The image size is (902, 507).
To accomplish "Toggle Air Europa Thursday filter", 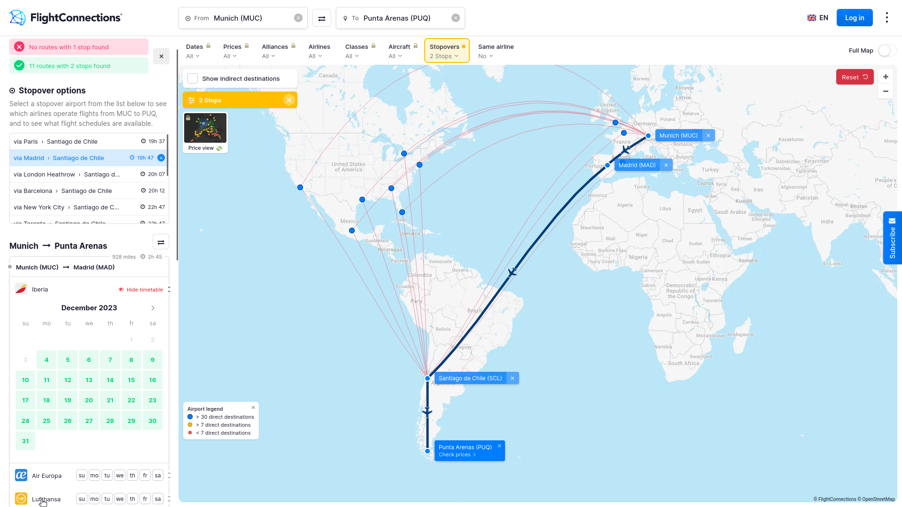I will click(132, 476).
